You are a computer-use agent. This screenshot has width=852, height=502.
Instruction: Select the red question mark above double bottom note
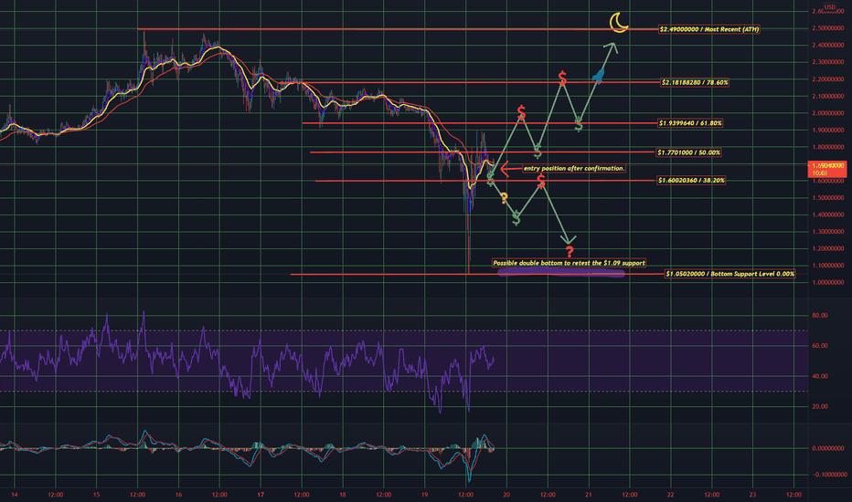569,251
